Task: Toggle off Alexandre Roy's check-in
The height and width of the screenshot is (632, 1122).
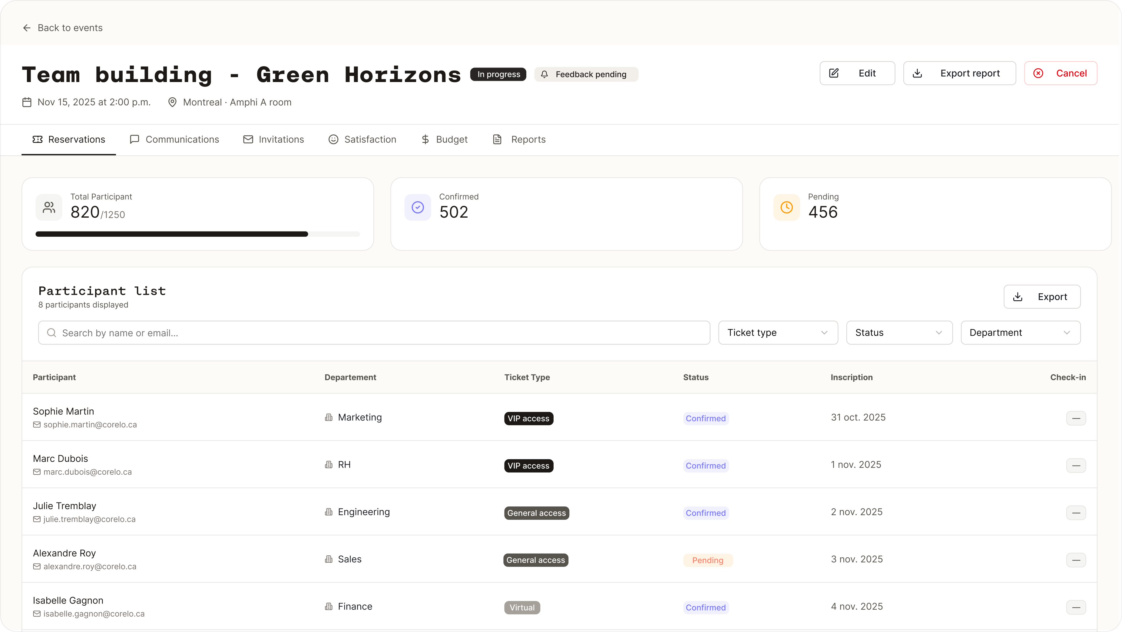Action: click(x=1076, y=560)
